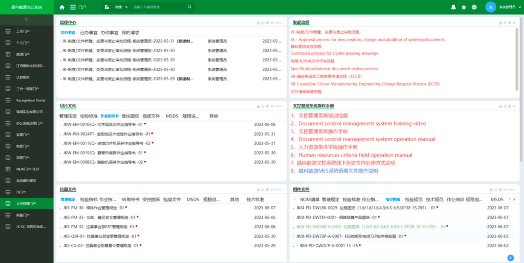Open 文控管理系统培训视频 link
Viewport: 524px width, 263px height.
pos(323,115)
